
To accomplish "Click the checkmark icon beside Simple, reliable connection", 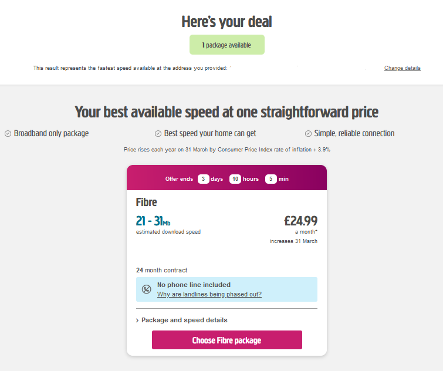I will (x=309, y=134).
